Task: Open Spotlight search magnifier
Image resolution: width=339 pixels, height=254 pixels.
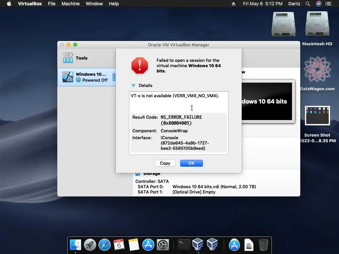Action: pyautogui.click(x=308, y=4)
